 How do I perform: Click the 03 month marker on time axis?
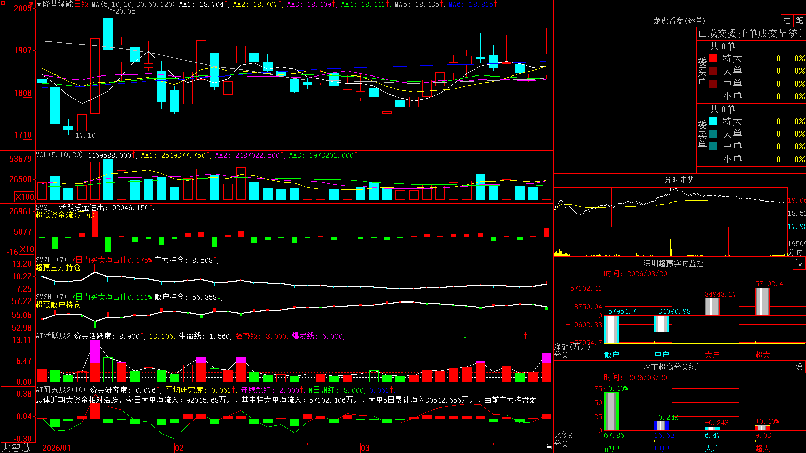point(365,448)
